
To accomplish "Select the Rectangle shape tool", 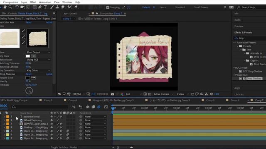I will point(34,7).
